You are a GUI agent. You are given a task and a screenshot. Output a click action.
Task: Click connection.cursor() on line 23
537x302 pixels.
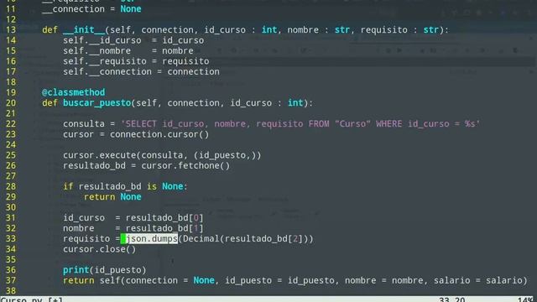(x=159, y=134)
